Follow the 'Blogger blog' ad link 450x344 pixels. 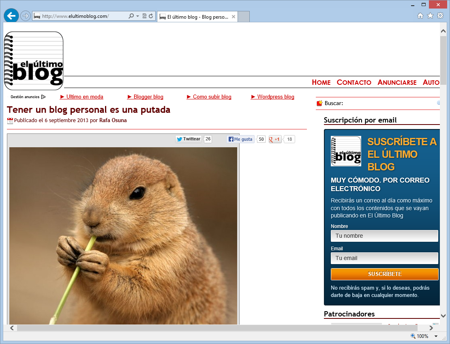coord(145,97)
